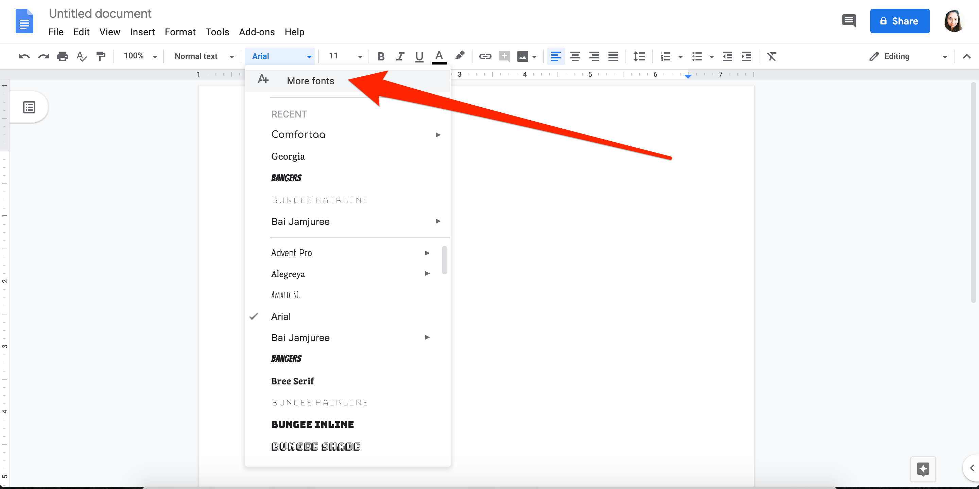Image resolution: width=979 pixels, height=489 pixels.
Task: Show the document outline icon
Action: [x=29, y=107]
